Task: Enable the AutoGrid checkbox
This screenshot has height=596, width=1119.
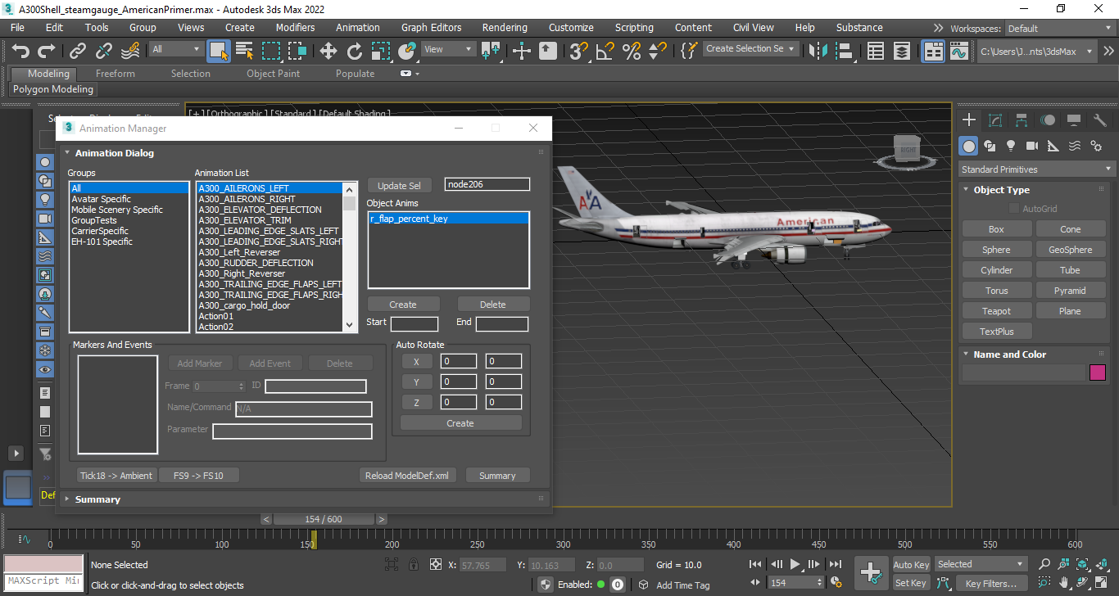Action: 1014,209
